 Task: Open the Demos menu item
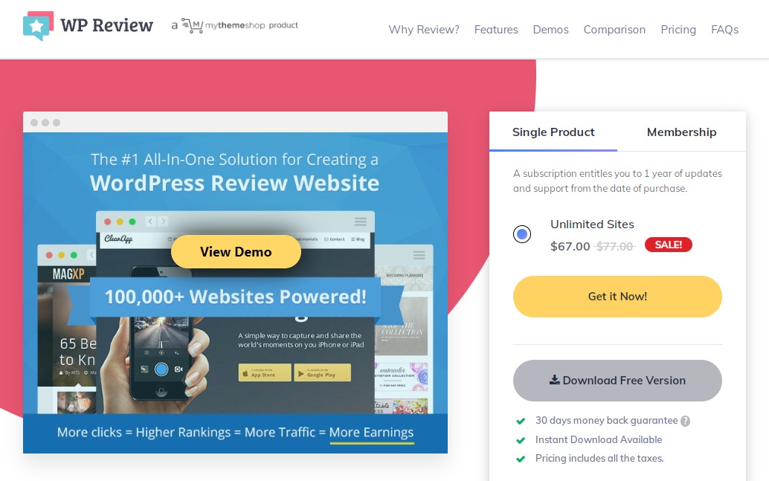point(551,30)
